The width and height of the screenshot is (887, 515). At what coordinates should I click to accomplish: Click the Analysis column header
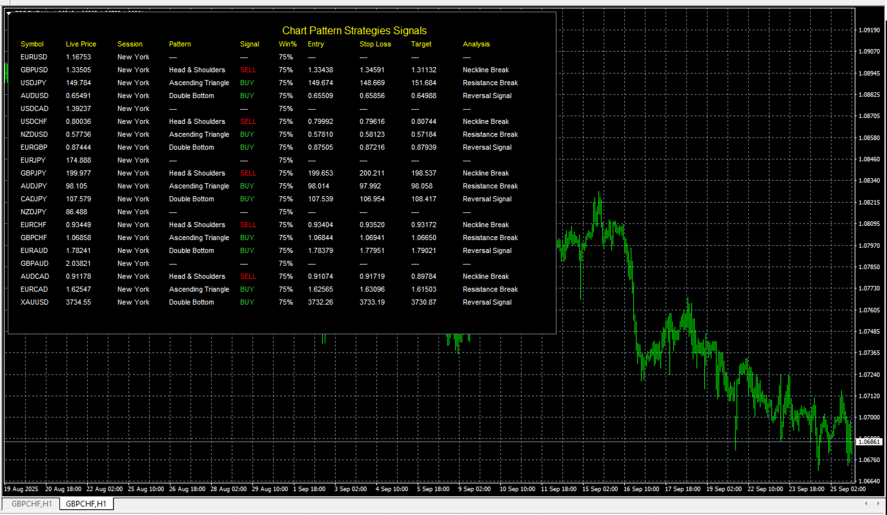click(476, 44)
